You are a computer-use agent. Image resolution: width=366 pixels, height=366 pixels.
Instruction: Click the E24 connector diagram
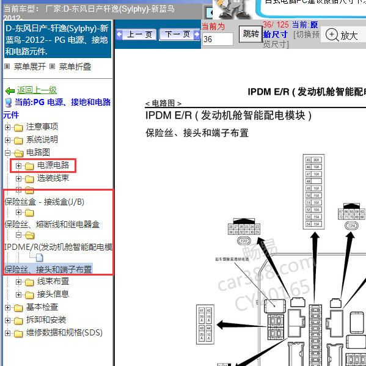click(351, 216)
